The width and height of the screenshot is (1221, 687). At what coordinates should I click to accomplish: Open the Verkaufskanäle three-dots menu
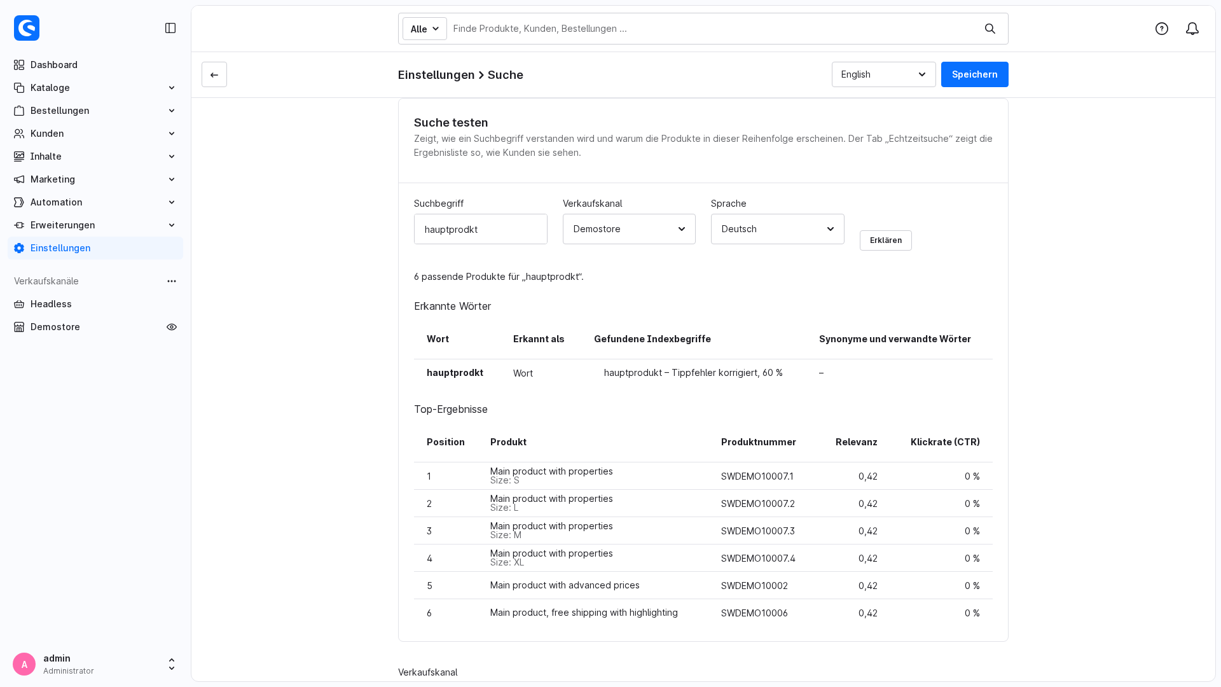click(x=172, y=281)
